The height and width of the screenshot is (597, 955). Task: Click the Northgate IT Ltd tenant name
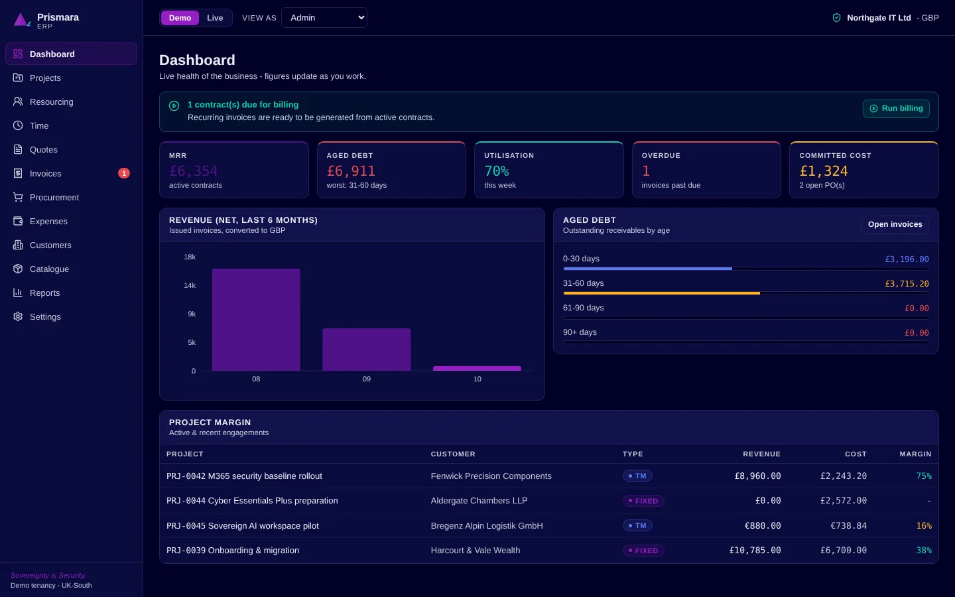(879, 18)
